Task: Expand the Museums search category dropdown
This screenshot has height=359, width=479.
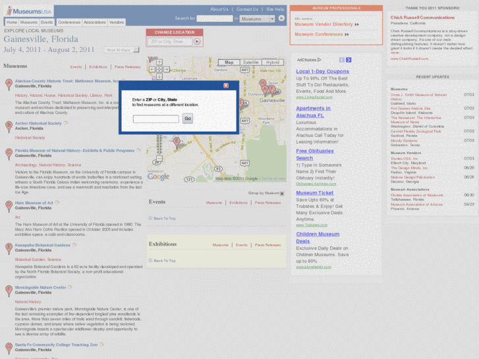Action: [x=257, y=18]
